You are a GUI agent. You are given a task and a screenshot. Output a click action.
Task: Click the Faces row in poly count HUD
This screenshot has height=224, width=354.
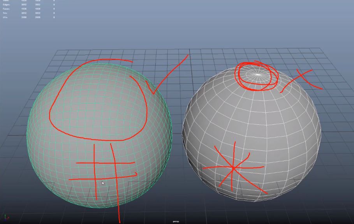pos(6,9)
